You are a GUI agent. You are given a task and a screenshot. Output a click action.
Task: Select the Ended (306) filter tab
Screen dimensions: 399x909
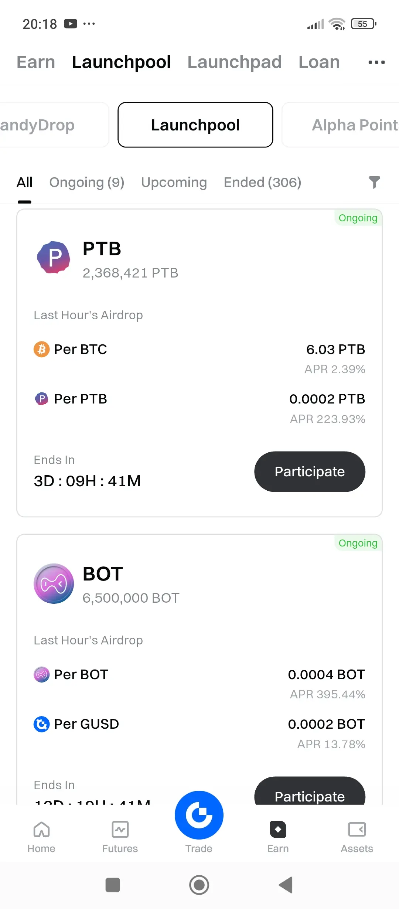tap(263, 182)
